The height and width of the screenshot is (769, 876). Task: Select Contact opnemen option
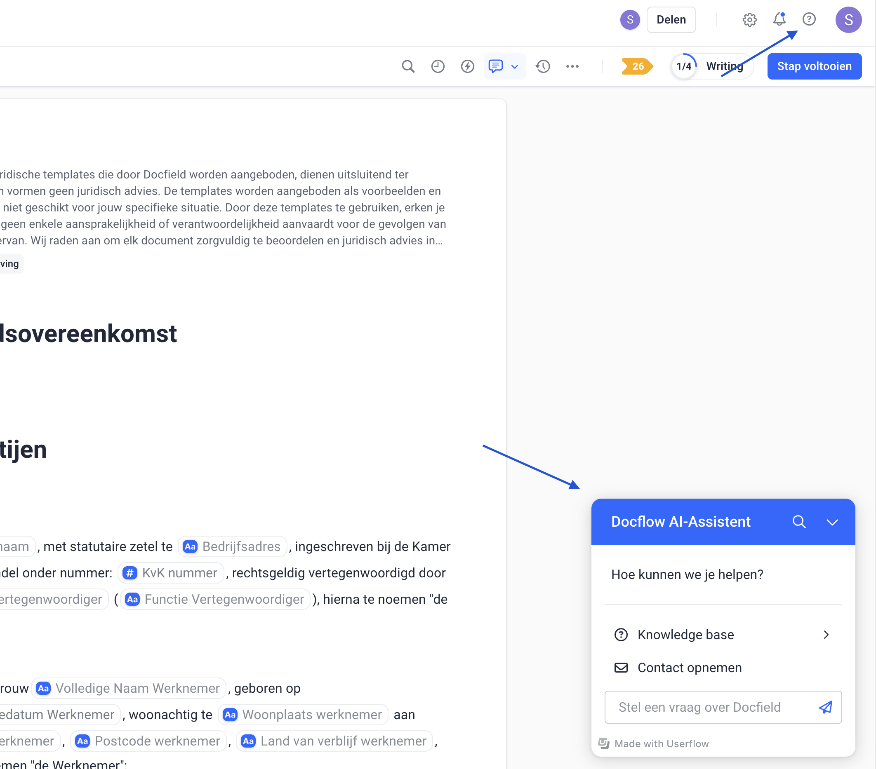[689, 668]
